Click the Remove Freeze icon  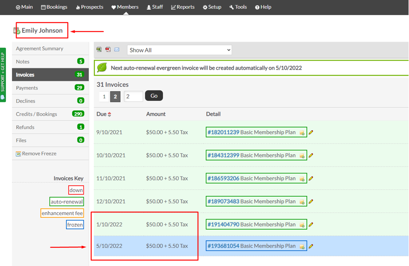(x=18, y=154)
